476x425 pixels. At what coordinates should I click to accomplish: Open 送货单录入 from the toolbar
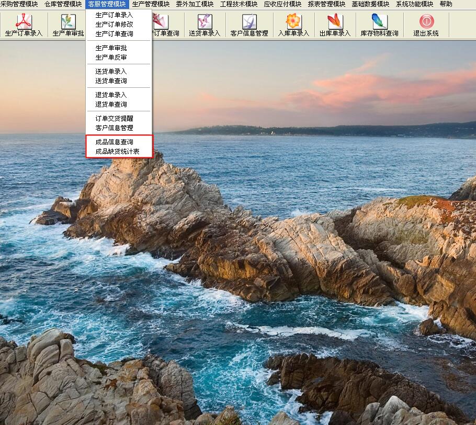click(205, 22)
